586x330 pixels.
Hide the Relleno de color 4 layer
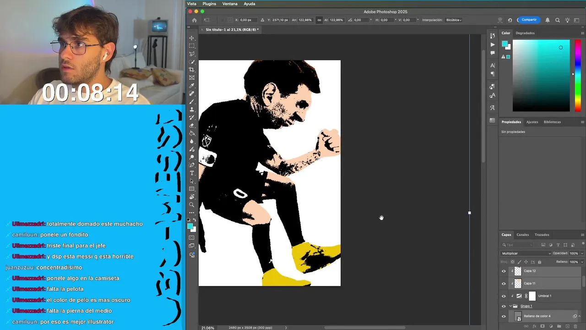pos(504,316)
